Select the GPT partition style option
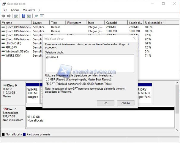The height and width of the screenshot is (143, 180). coord(47,84)
